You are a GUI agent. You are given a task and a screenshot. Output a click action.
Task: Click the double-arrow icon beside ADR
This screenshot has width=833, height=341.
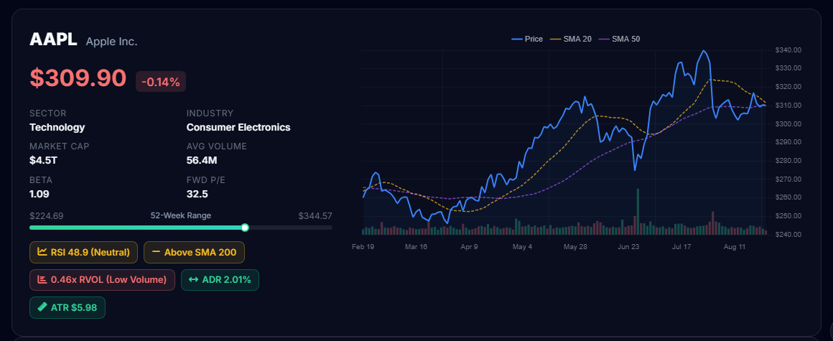pos(193,279)
